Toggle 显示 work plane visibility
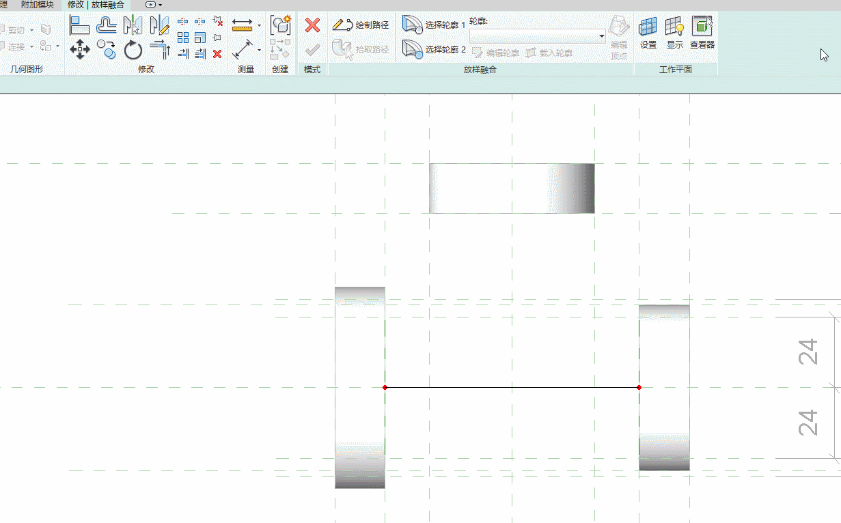 coord(675,33)
